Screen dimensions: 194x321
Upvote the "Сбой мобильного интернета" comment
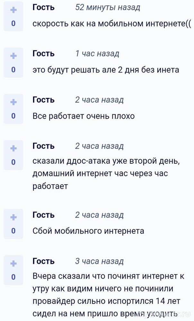click(13, 217)
